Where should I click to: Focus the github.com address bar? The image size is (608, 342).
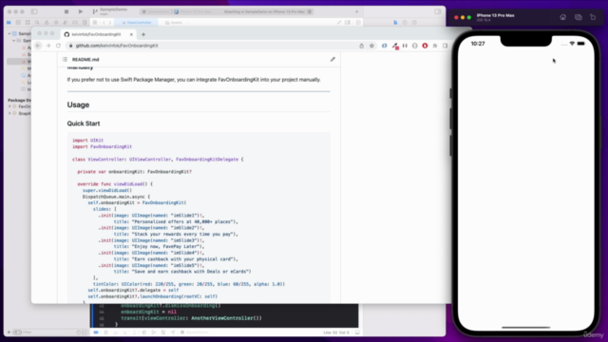pyautogui.click(x=213, y=46)
